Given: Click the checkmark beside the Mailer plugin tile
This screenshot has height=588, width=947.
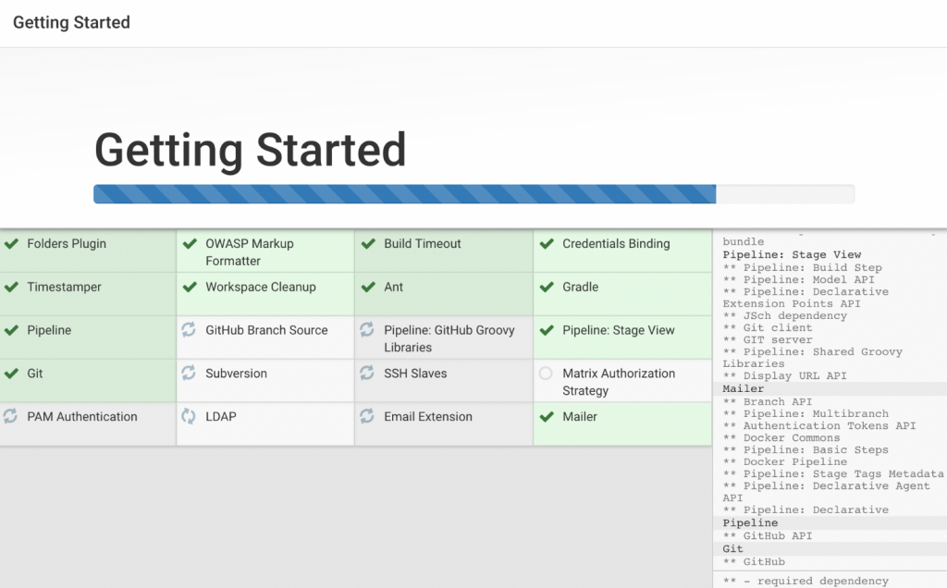Looking at the screenshot, I should click(547, 417).
